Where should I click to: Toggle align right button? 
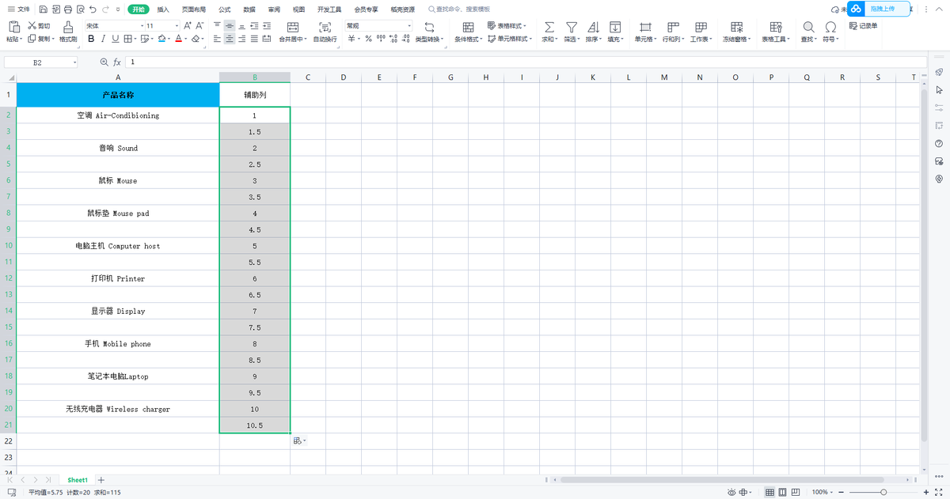point(242,38)
